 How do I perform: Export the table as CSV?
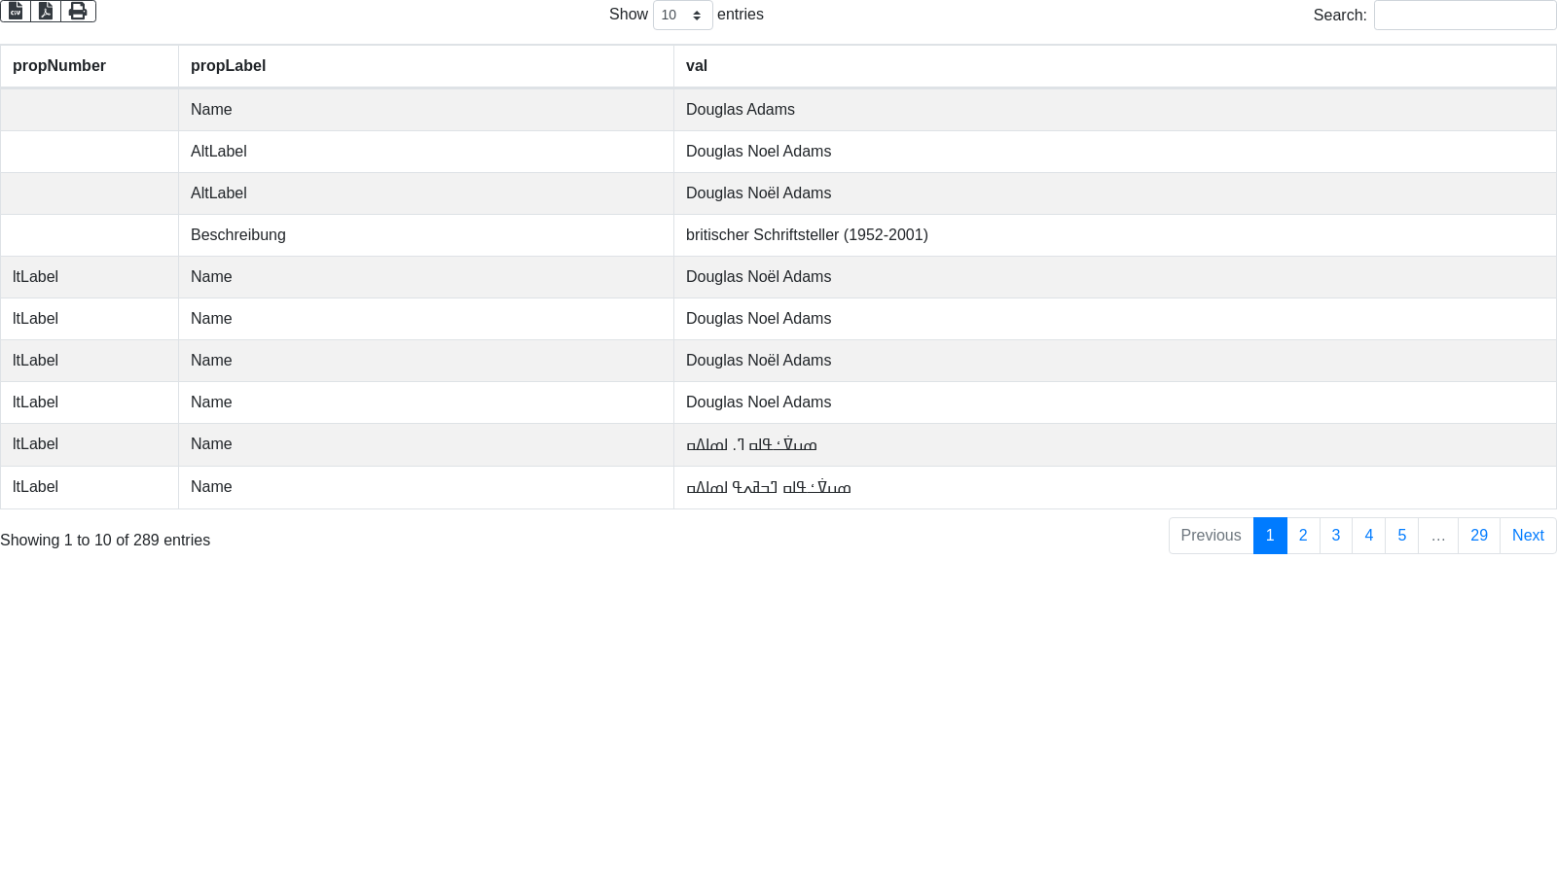pos(16,11)
